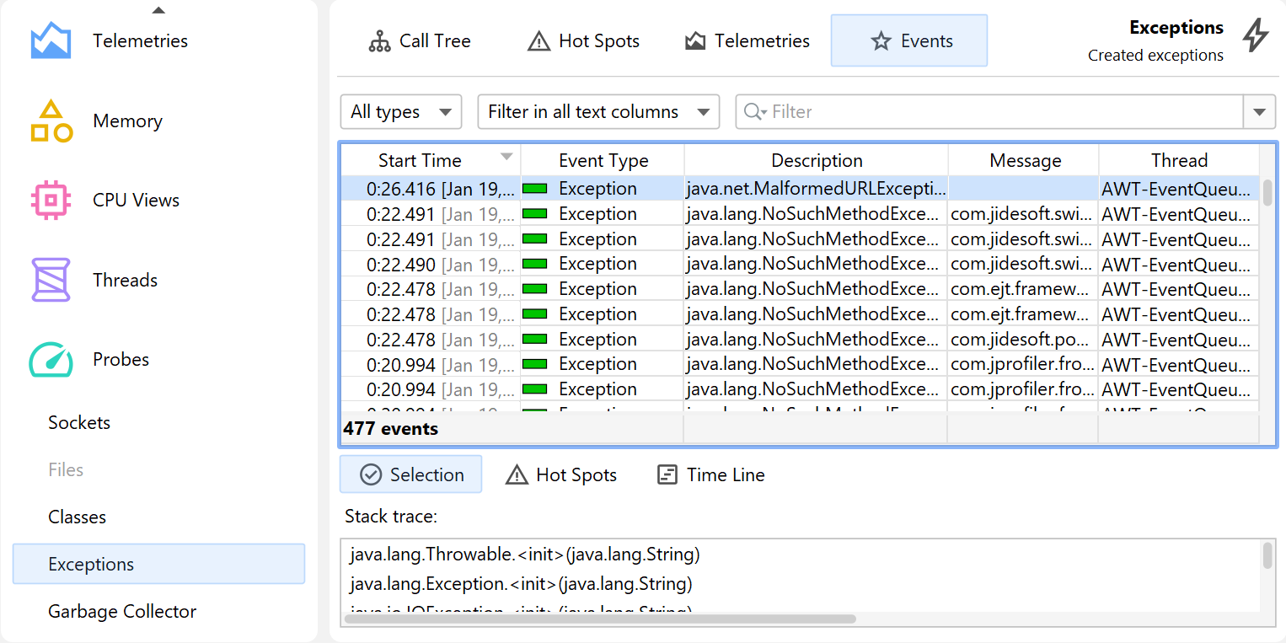1286x643 pixels.
Task: Click the search magnifier icon in filter
Action: coord(754,112)
